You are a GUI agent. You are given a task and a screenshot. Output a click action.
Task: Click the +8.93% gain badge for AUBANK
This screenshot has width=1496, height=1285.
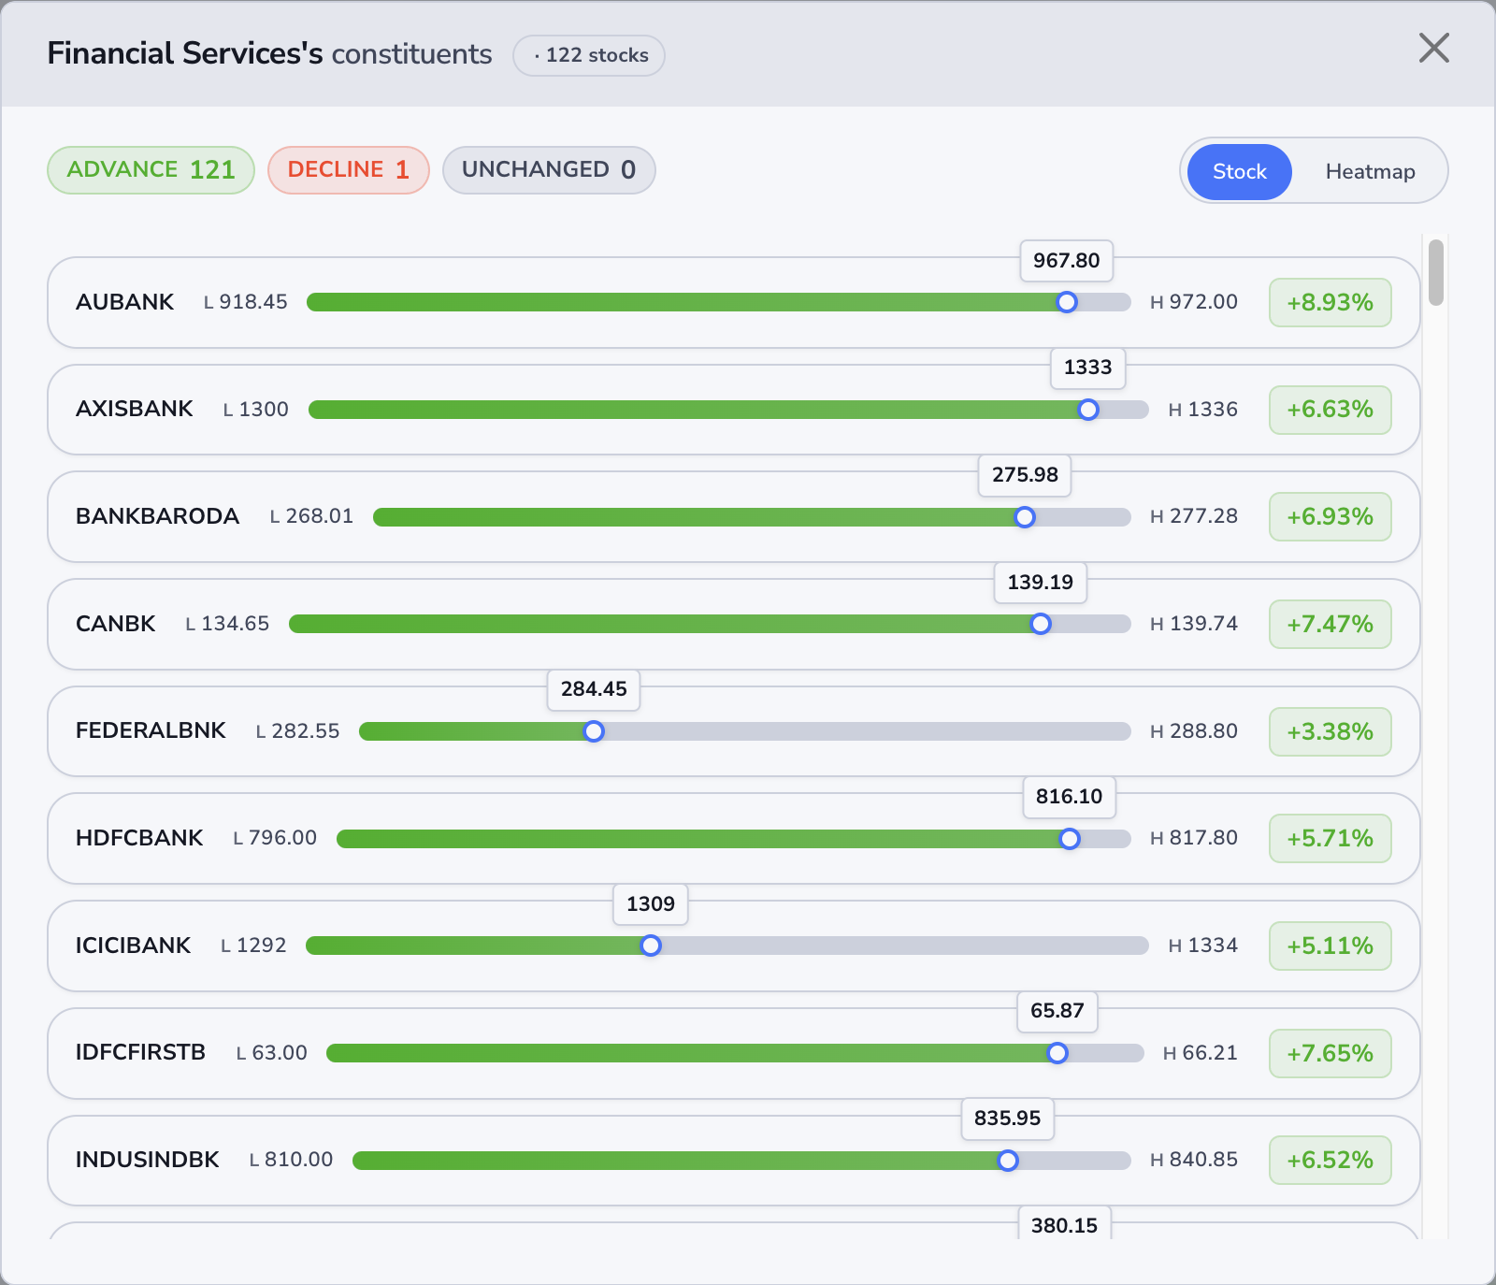(1330, 302)
